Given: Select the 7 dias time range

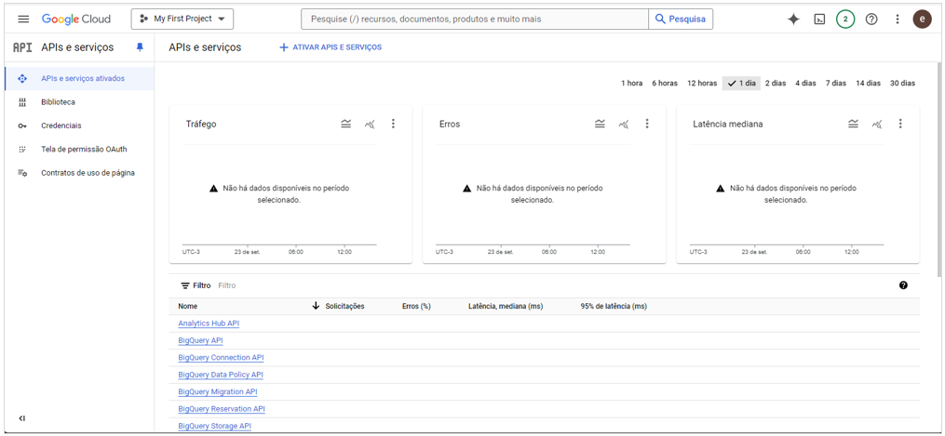Looking at the screenshot, I should click(835, 83).
